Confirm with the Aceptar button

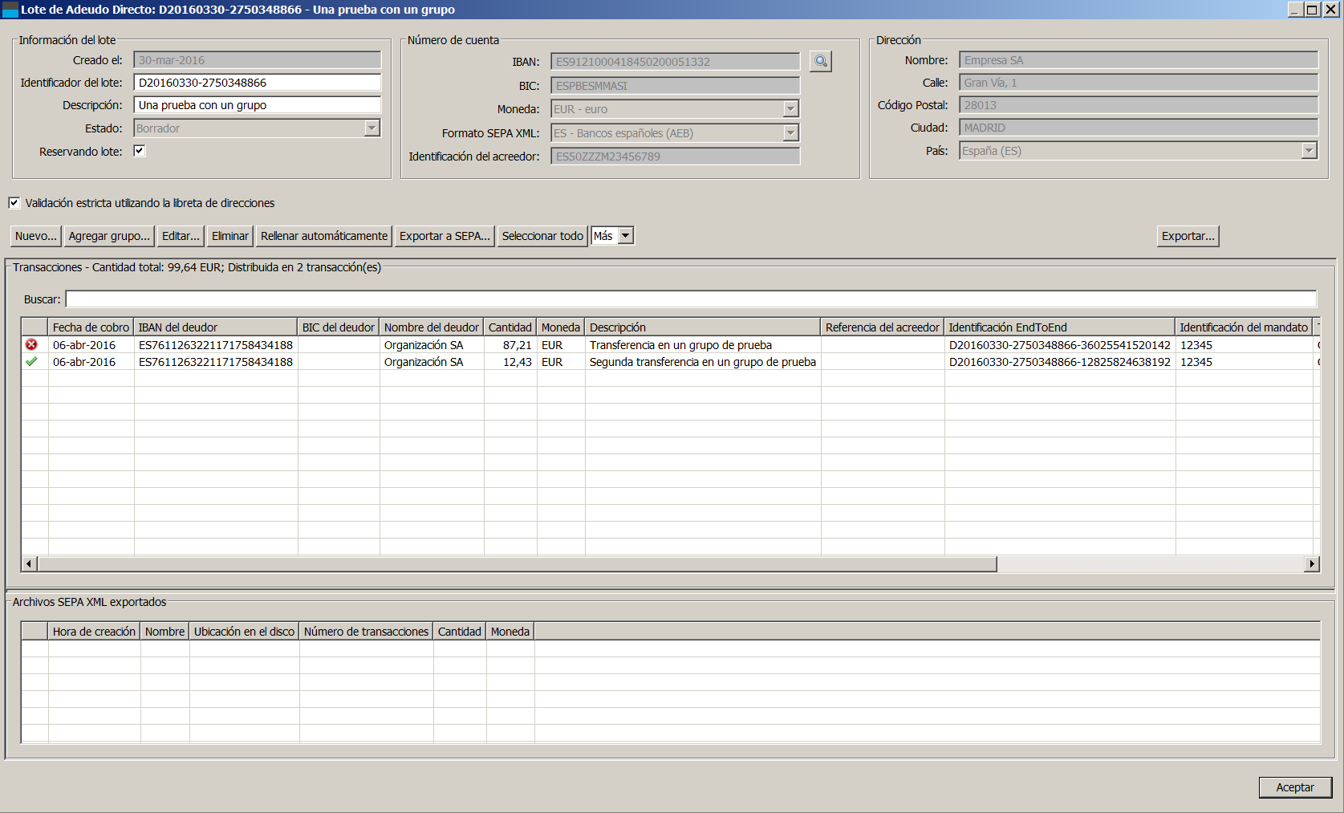1294,787
